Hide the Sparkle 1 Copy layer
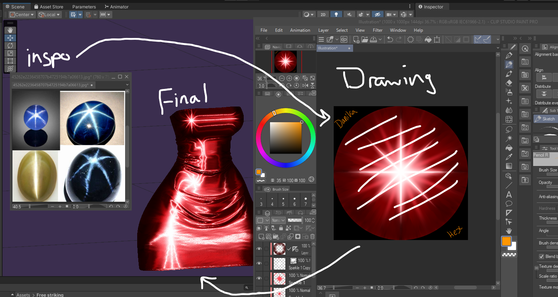This screenshot has width=558, height=297. click(x=259, y=263)
